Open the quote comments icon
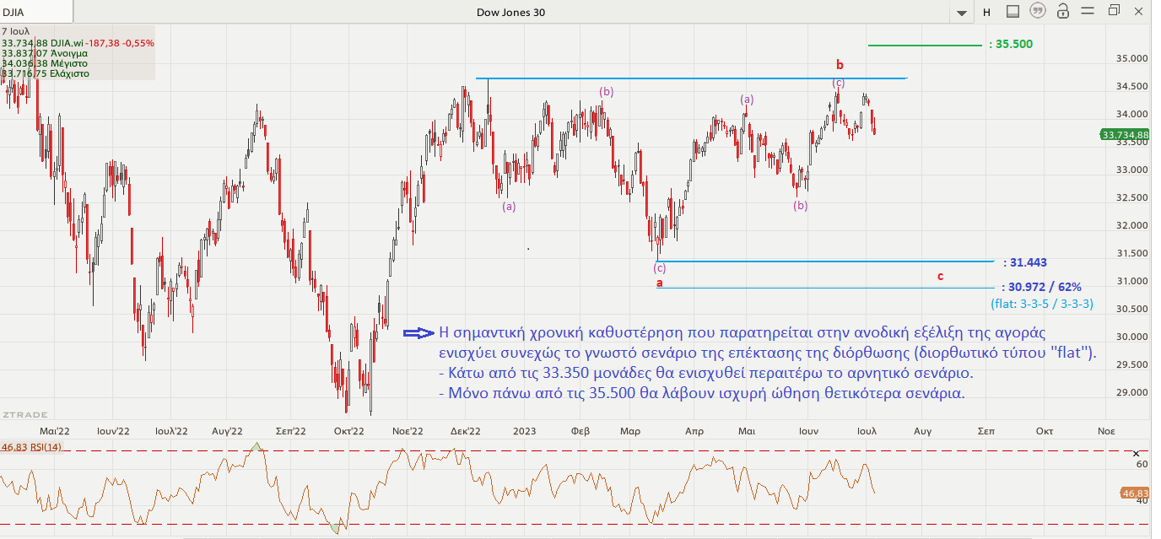 click(1038, 11)
